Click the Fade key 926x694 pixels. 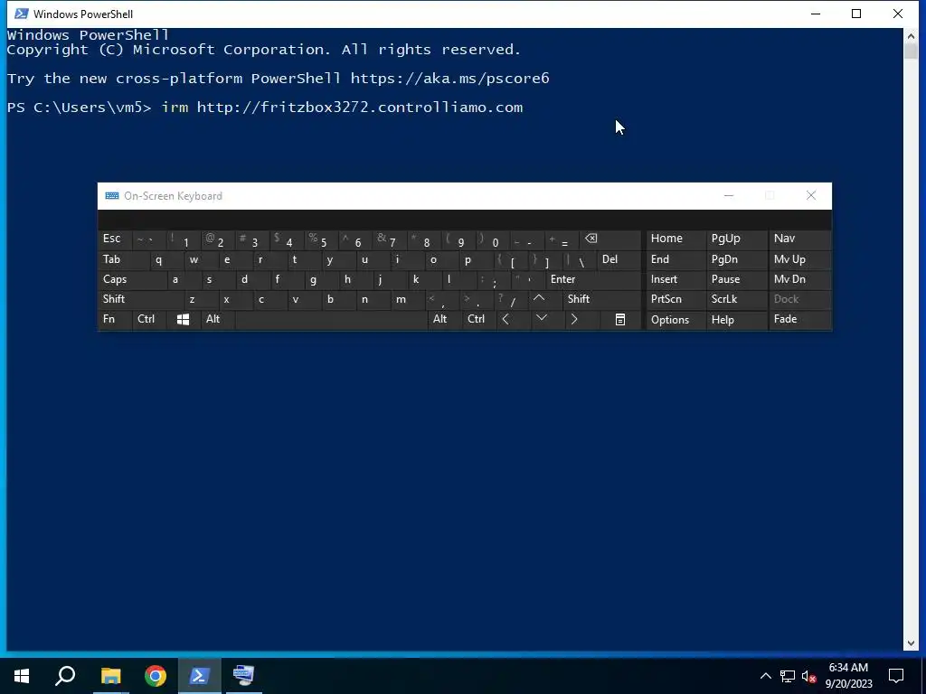(799, 319)
